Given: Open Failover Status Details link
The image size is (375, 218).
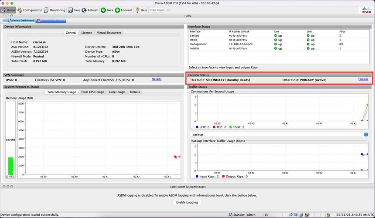Looking at the screenshot, I should coord(363,79).
